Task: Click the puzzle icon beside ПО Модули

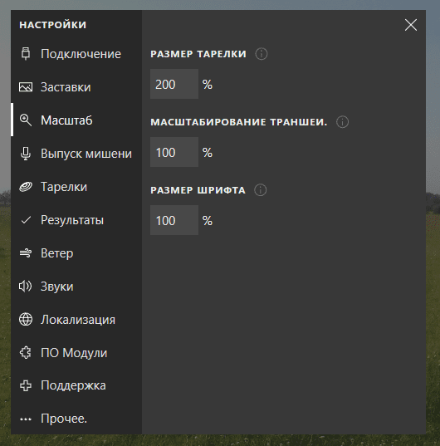Action: click(26, 353)
